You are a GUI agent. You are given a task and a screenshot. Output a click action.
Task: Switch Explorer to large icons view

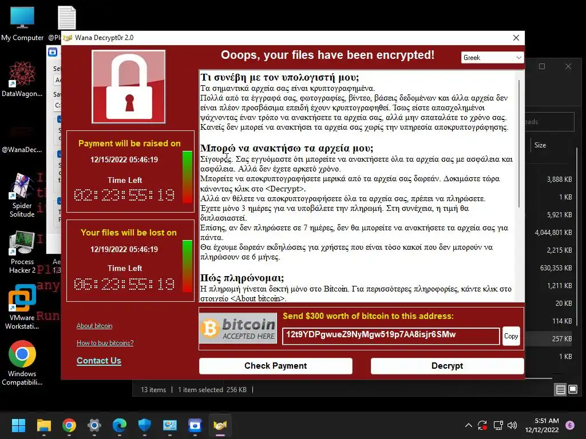pos(572,390)
